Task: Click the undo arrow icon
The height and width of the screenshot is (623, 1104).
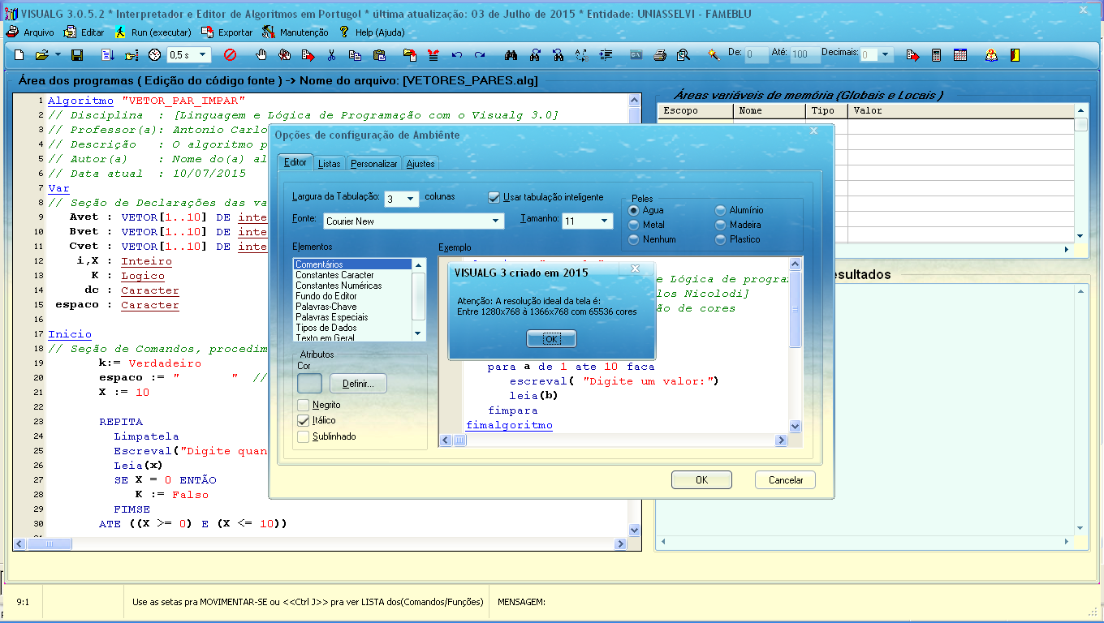Action: 457,55
